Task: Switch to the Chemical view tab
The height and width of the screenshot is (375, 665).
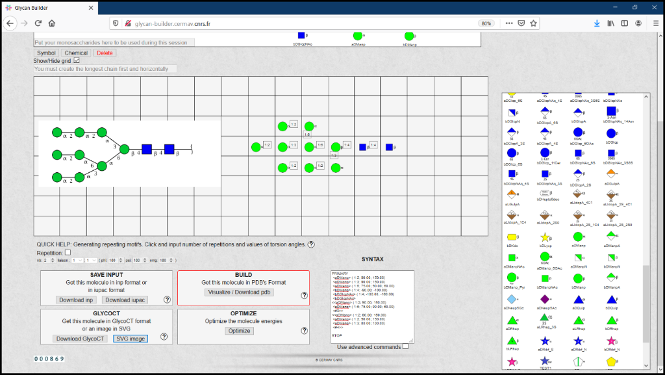Action: pos(76,53)
